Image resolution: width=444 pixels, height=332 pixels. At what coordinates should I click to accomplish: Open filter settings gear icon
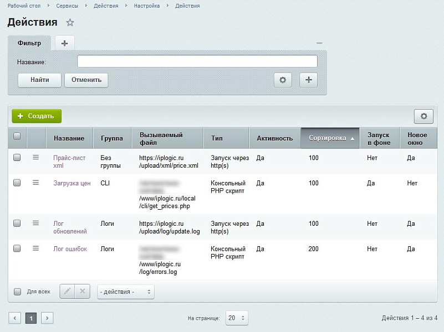tap(283, 80)
